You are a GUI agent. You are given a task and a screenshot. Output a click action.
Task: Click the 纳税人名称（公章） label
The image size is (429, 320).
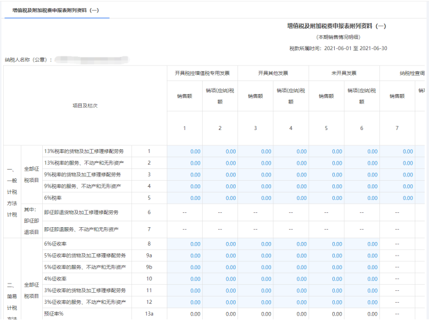[x=28, y=59]
